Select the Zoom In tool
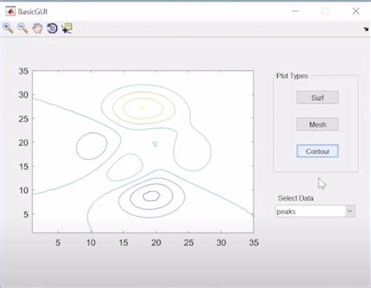Viewport: 371px width, 288px height. coord(8,28)
